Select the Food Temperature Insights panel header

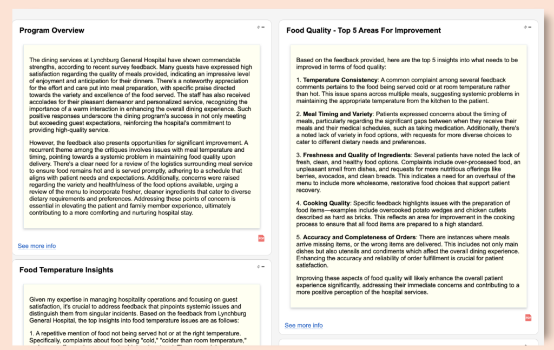(x=66, y=270)
